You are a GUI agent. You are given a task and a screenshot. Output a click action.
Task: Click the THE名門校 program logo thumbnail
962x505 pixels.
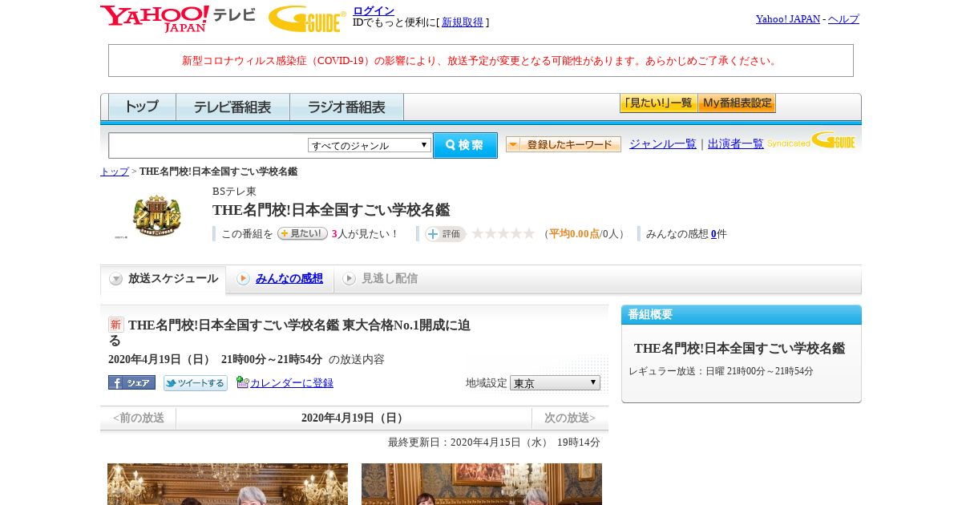coord(156,216)
